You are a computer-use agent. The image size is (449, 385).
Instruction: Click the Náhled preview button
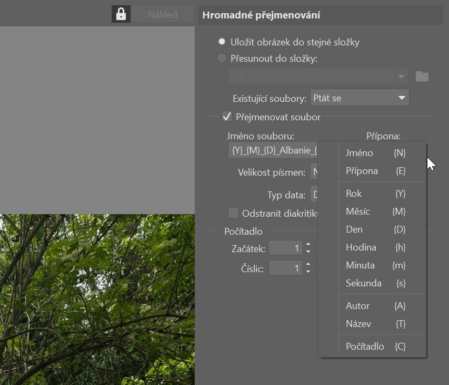point(163,14)
